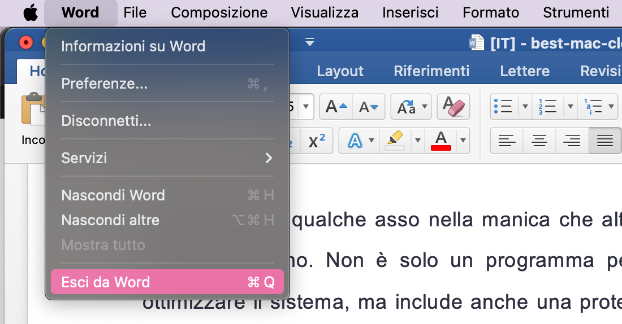622x324 pixels.
Task: Open Preferenze... from Word menu
Action: point(167,84)
